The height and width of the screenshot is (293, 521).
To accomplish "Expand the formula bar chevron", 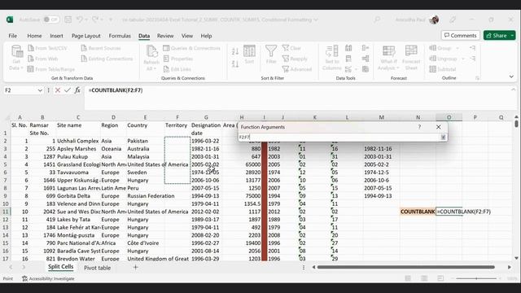I will (x=514, y=90).
